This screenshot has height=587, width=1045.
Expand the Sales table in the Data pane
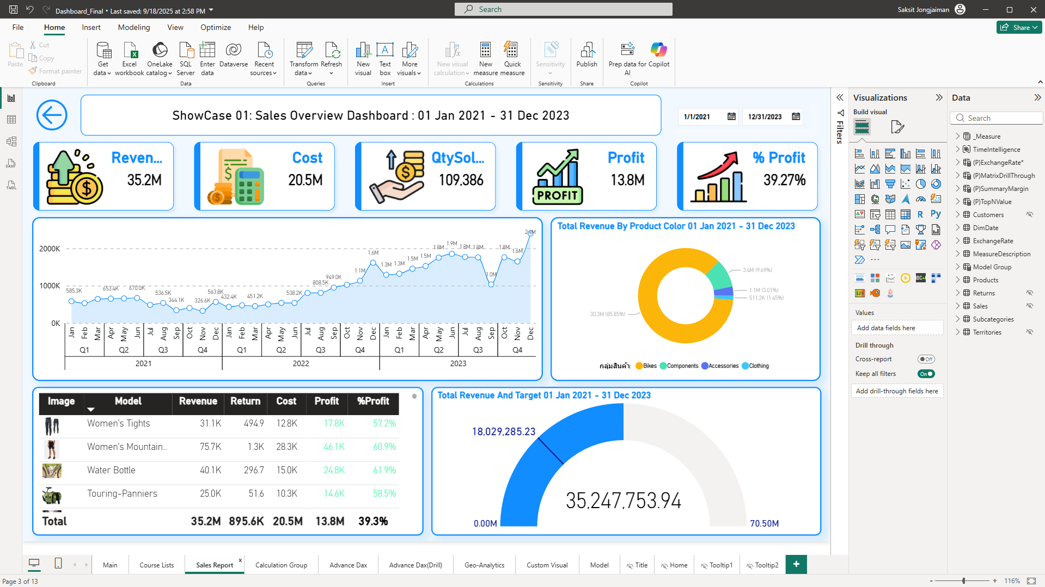(958, 306)
